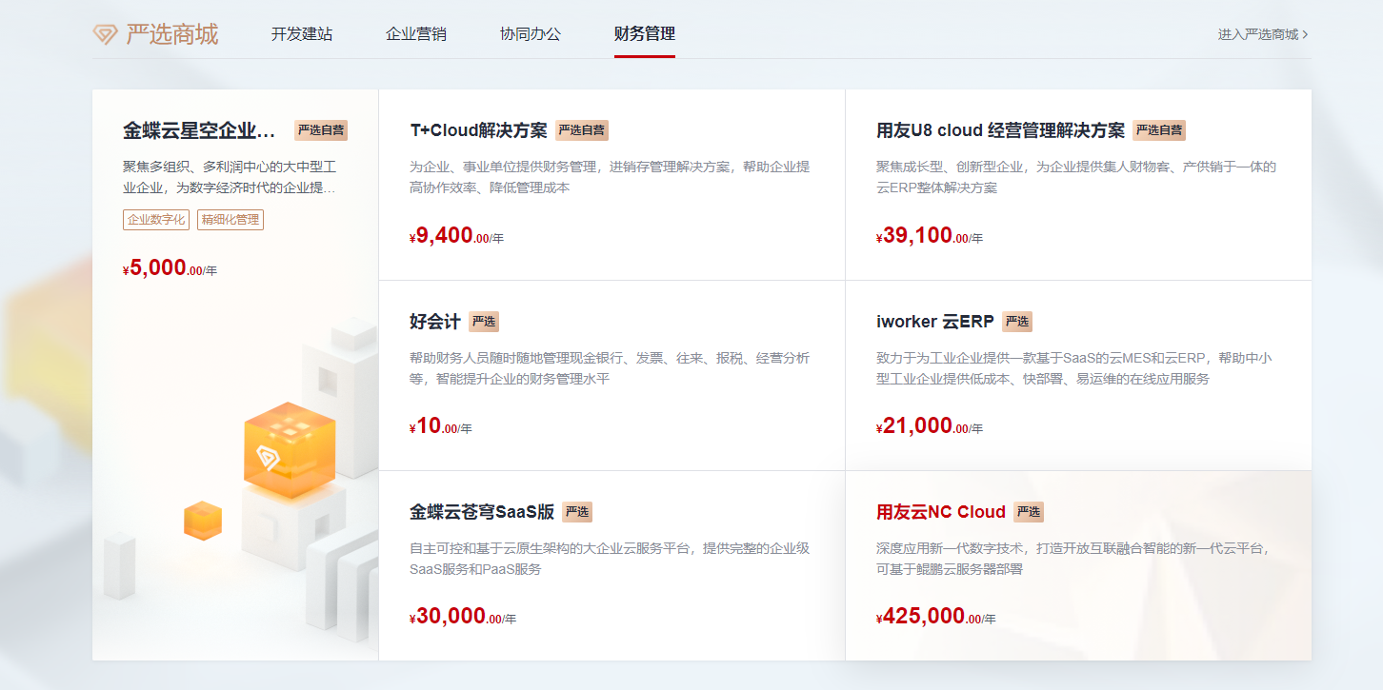Click the 企业数字化 tag
This screenshot has height=690, width=1383.
click(x=156, y=220)
